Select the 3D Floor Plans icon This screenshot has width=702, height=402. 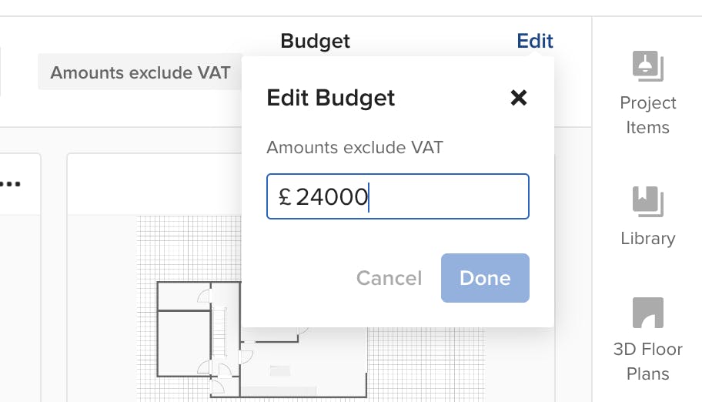pyautogui.click(x=647, y=313)
